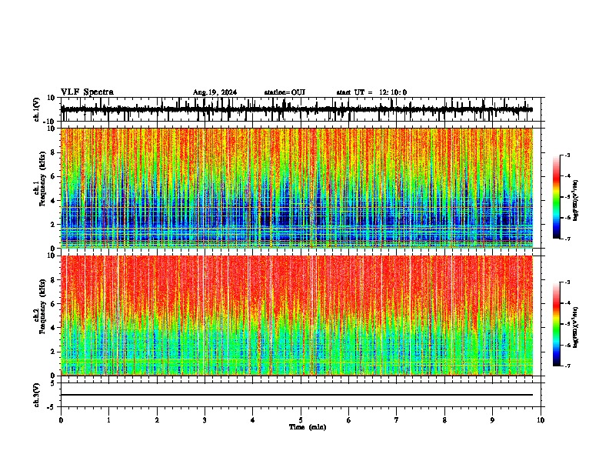Click the ch.1(V) waveform axis label
This screenshot has width=609, height=471.
point(37,109)
